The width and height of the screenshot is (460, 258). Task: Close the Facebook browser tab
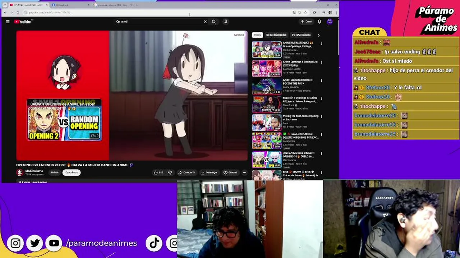point(89,5)
